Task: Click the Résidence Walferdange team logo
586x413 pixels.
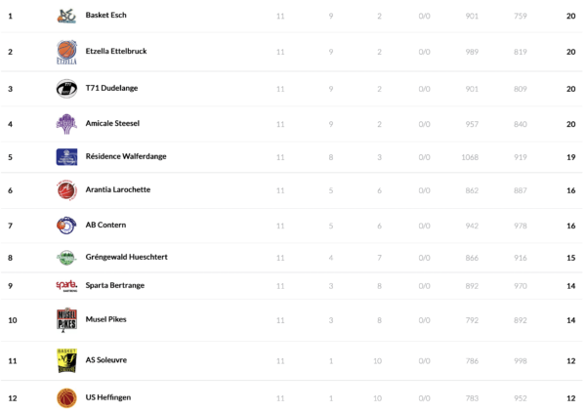Action: point(66,156)
